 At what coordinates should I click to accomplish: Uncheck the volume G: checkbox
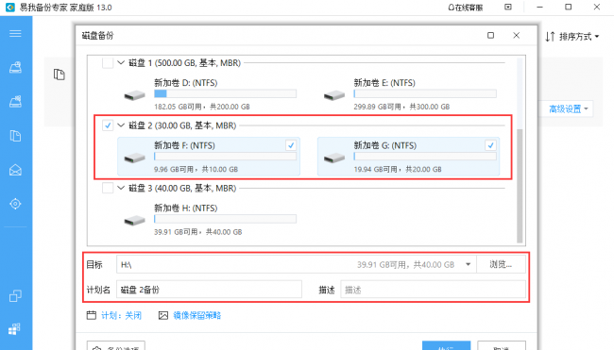pos(490,145)
